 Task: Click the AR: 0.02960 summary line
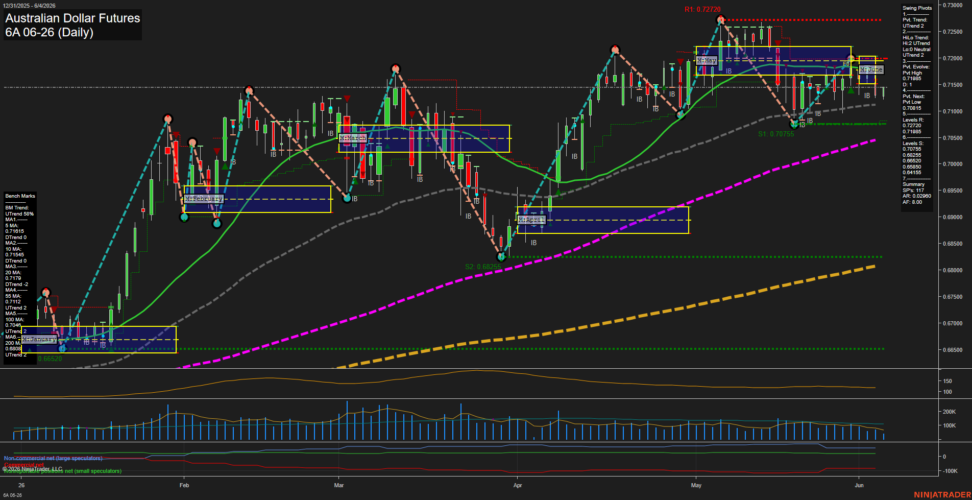[916, 196]
